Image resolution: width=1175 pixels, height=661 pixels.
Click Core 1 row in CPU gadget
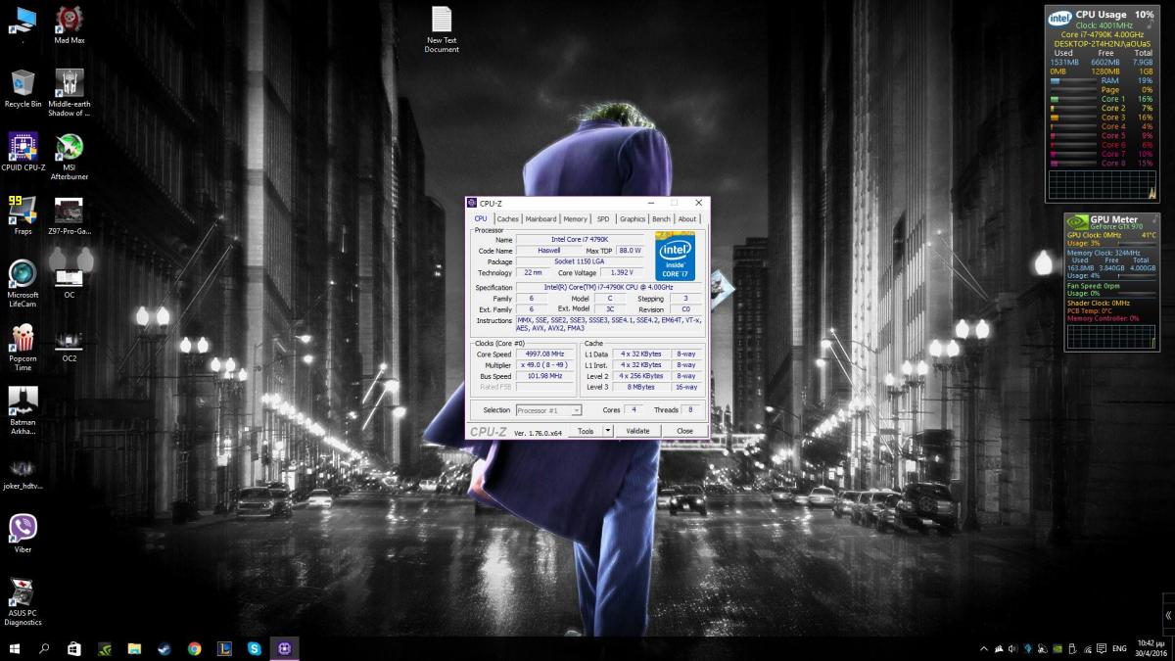1102,99
